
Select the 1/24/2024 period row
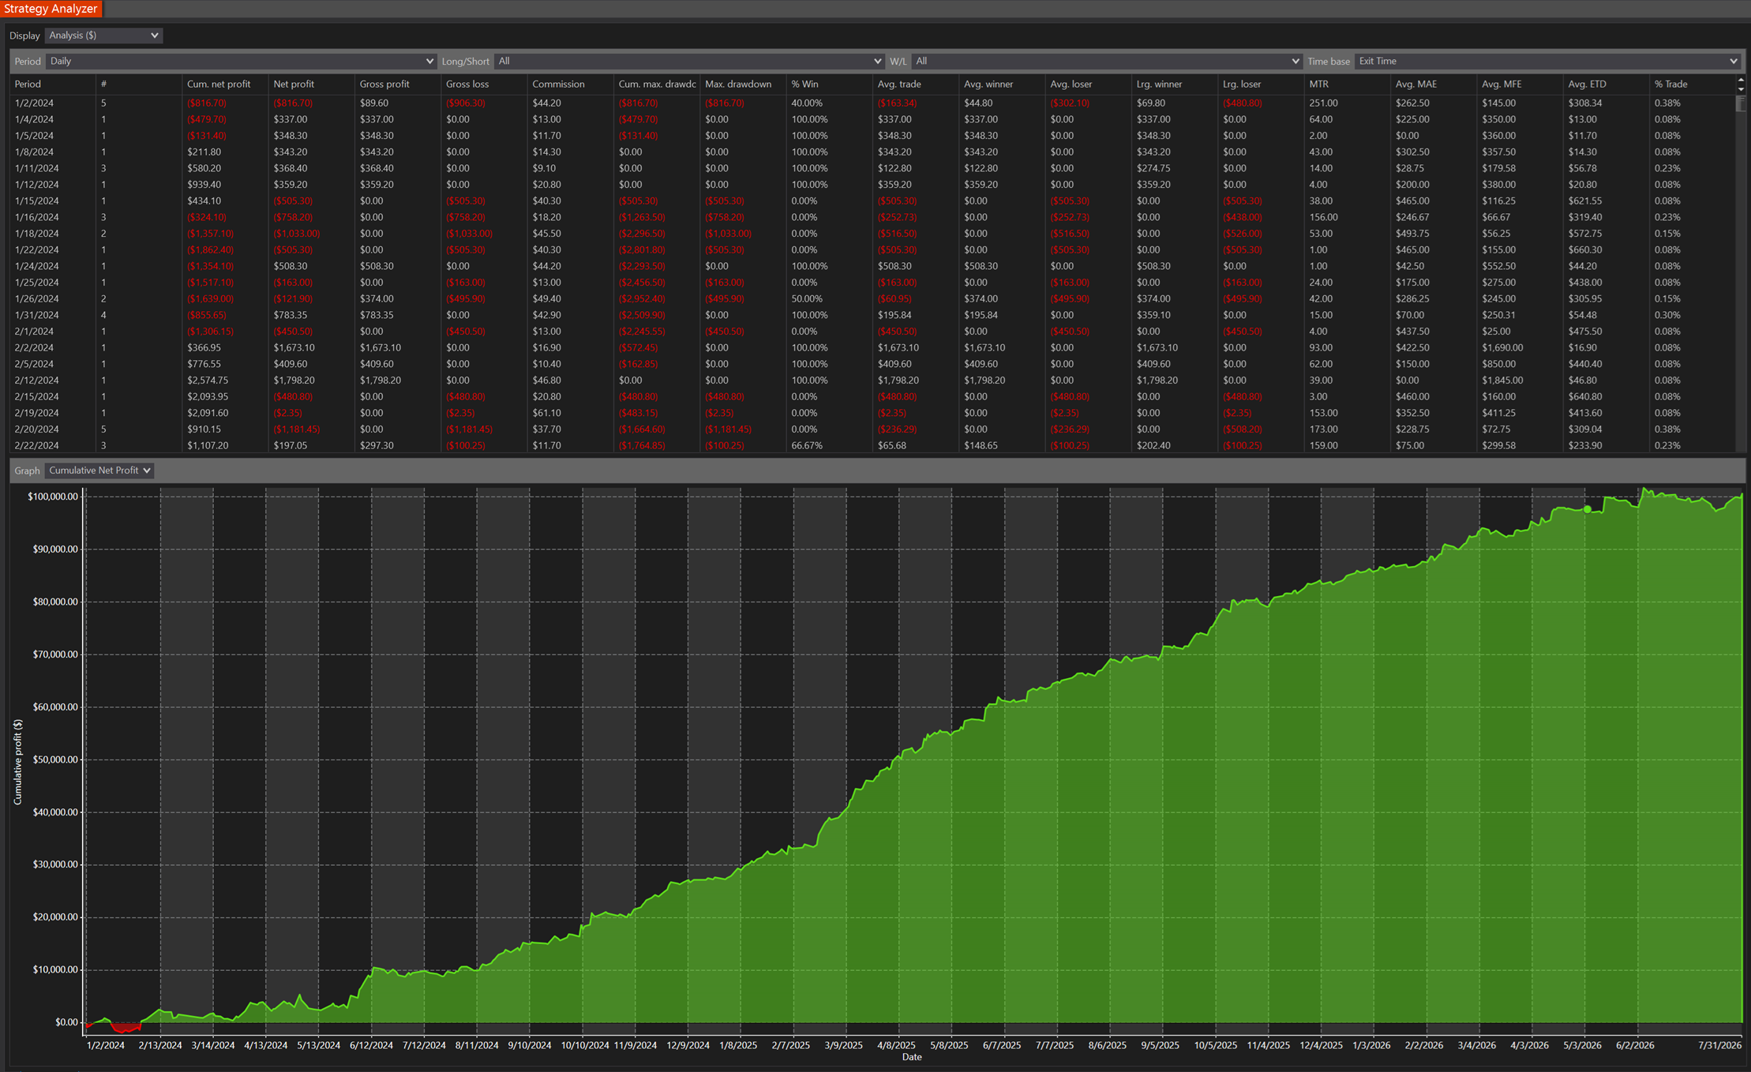pyautogui.click(x=872, y=266)
